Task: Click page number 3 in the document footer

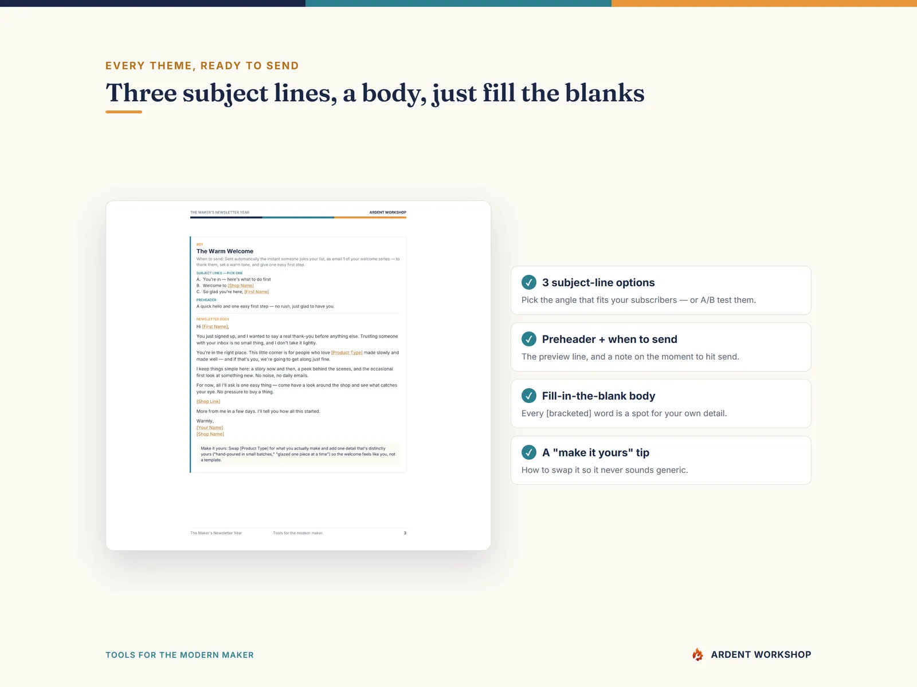Action: [x=405, y=533]
